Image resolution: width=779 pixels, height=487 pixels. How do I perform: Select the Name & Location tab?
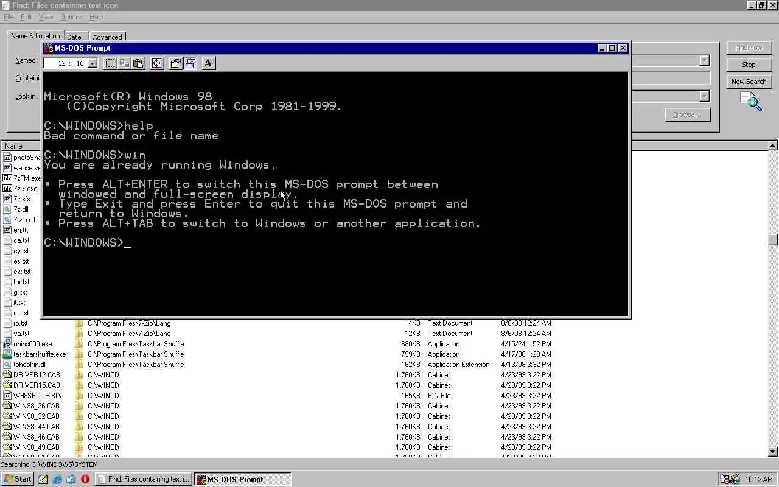pos(35,36)
